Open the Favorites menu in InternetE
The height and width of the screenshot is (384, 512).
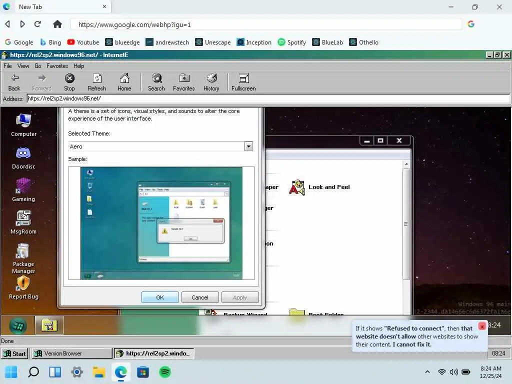point(57,66)
